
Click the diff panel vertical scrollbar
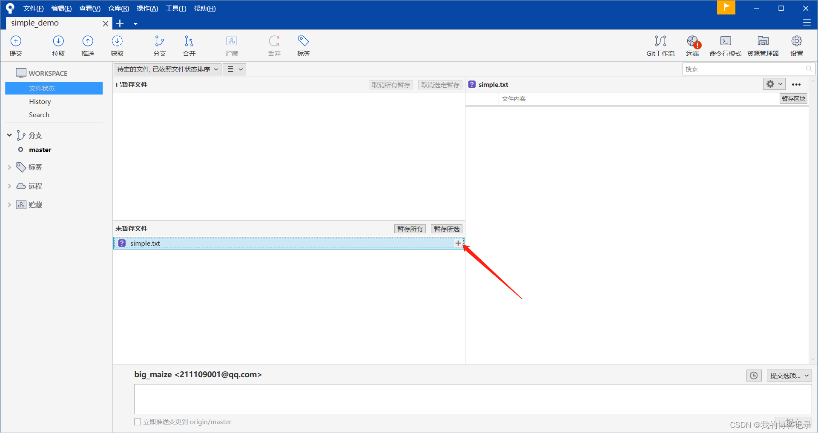click(813, 220)
